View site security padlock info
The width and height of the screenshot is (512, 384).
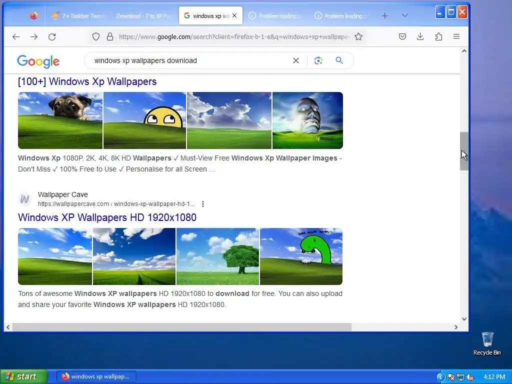(x=110, y=36)
